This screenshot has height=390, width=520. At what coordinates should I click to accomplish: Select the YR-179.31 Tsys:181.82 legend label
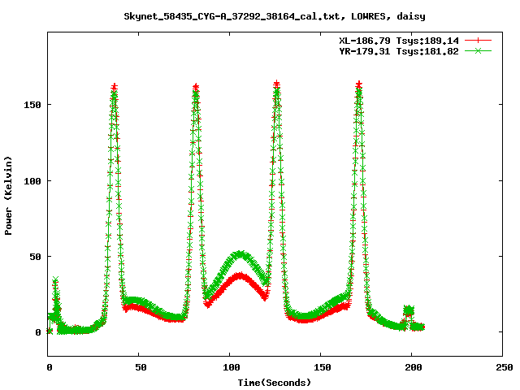[399, 51]
